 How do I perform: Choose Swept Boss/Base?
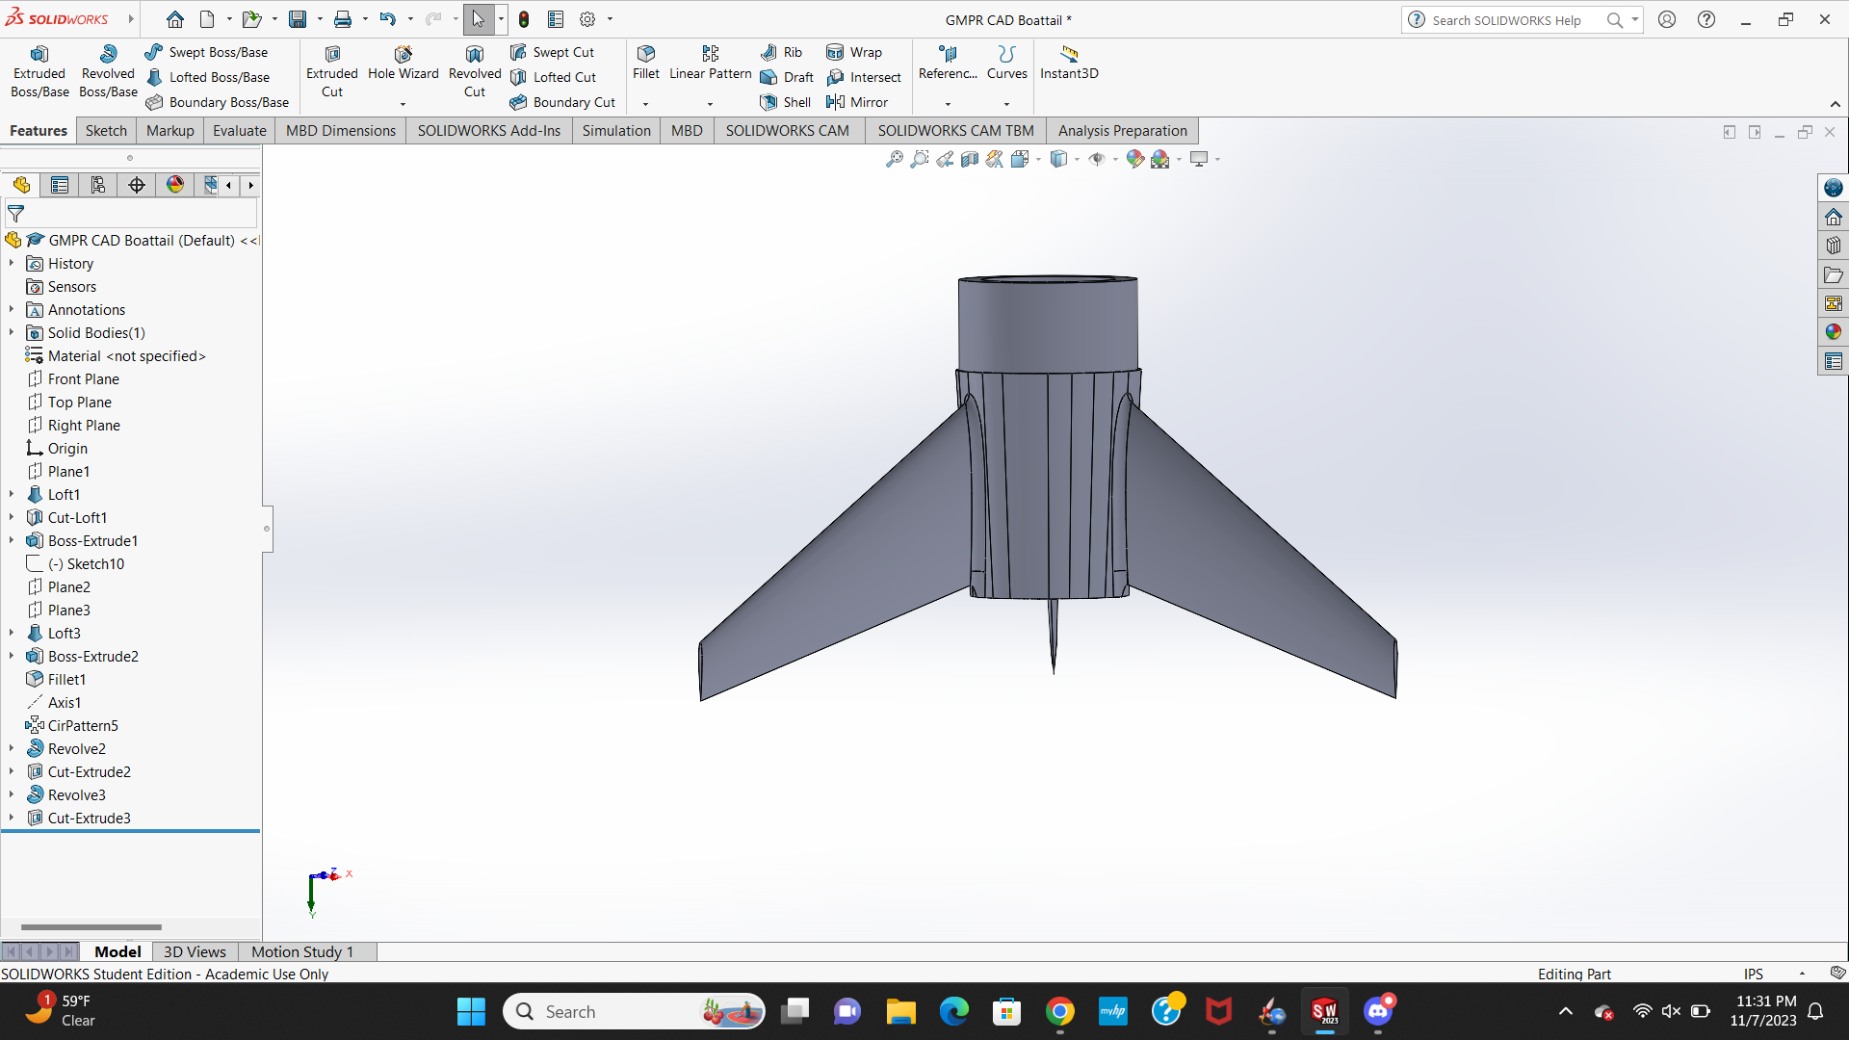point(207,52)
